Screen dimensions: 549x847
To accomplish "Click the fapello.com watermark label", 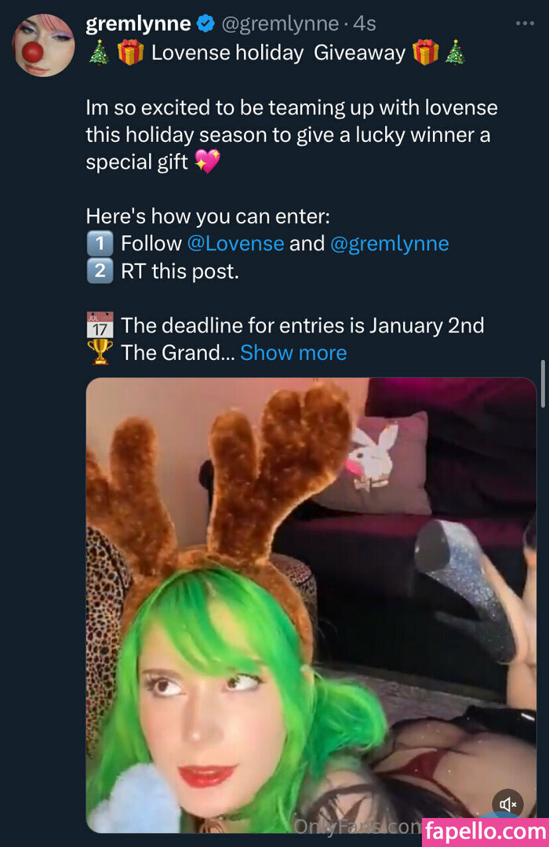I will pyautogui.click(x=485, y=831).
